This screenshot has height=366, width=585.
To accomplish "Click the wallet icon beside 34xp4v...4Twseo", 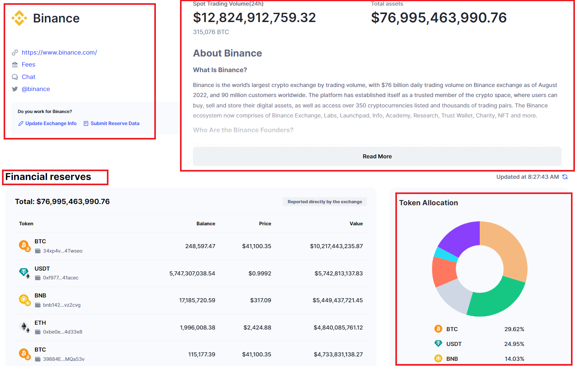I will click(x=38, y=251).
